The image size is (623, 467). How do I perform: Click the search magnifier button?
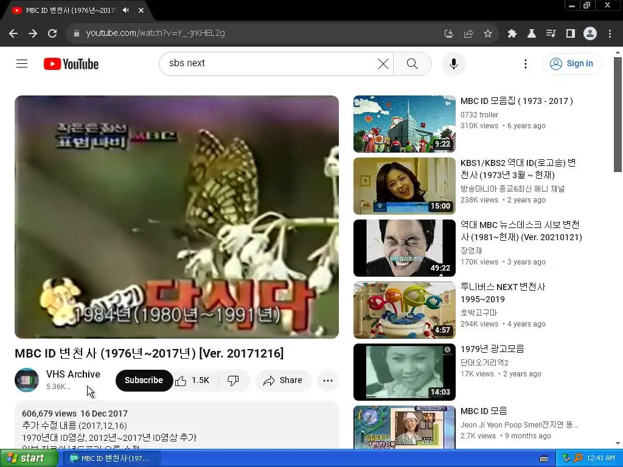[x=412, y=63]
